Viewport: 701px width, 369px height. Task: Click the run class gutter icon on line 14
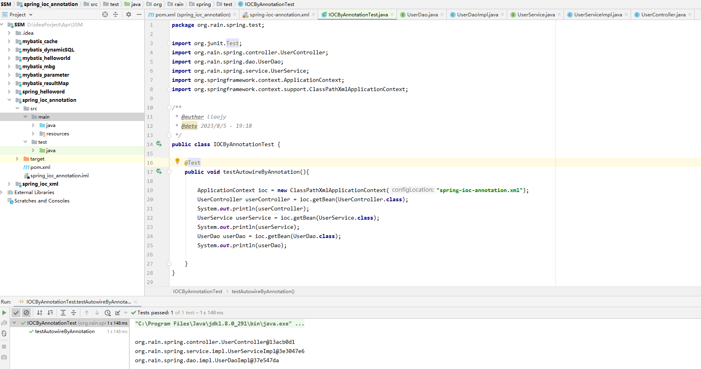[159, 144]
